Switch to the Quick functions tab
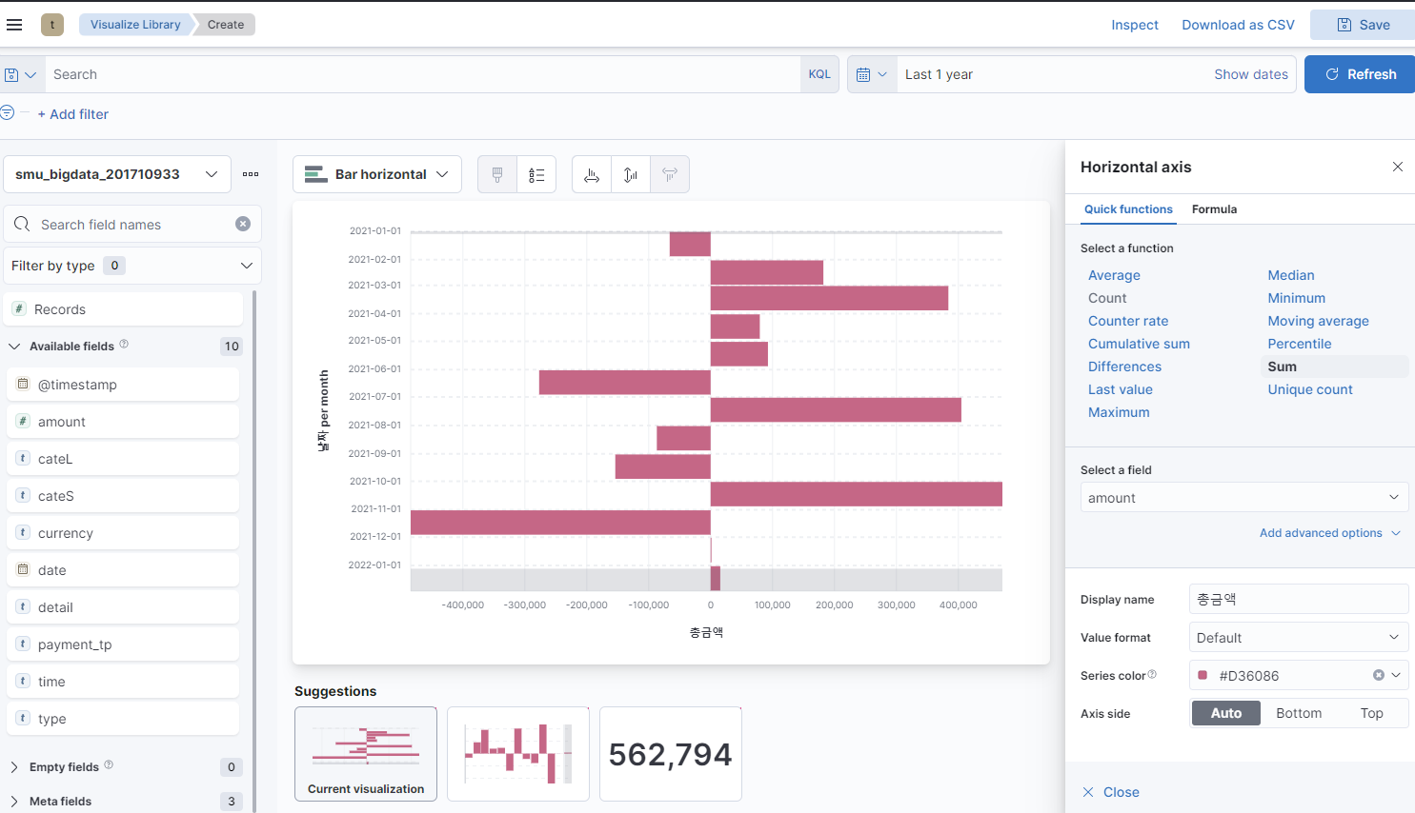 (x=1128, y=209)
